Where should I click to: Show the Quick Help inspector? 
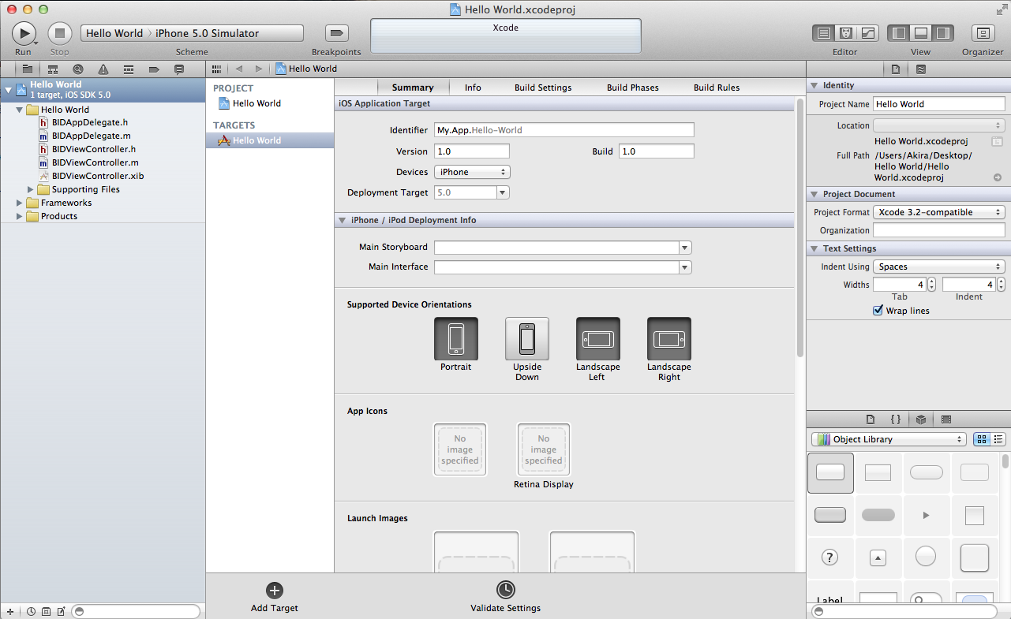(x=921, y=69)
